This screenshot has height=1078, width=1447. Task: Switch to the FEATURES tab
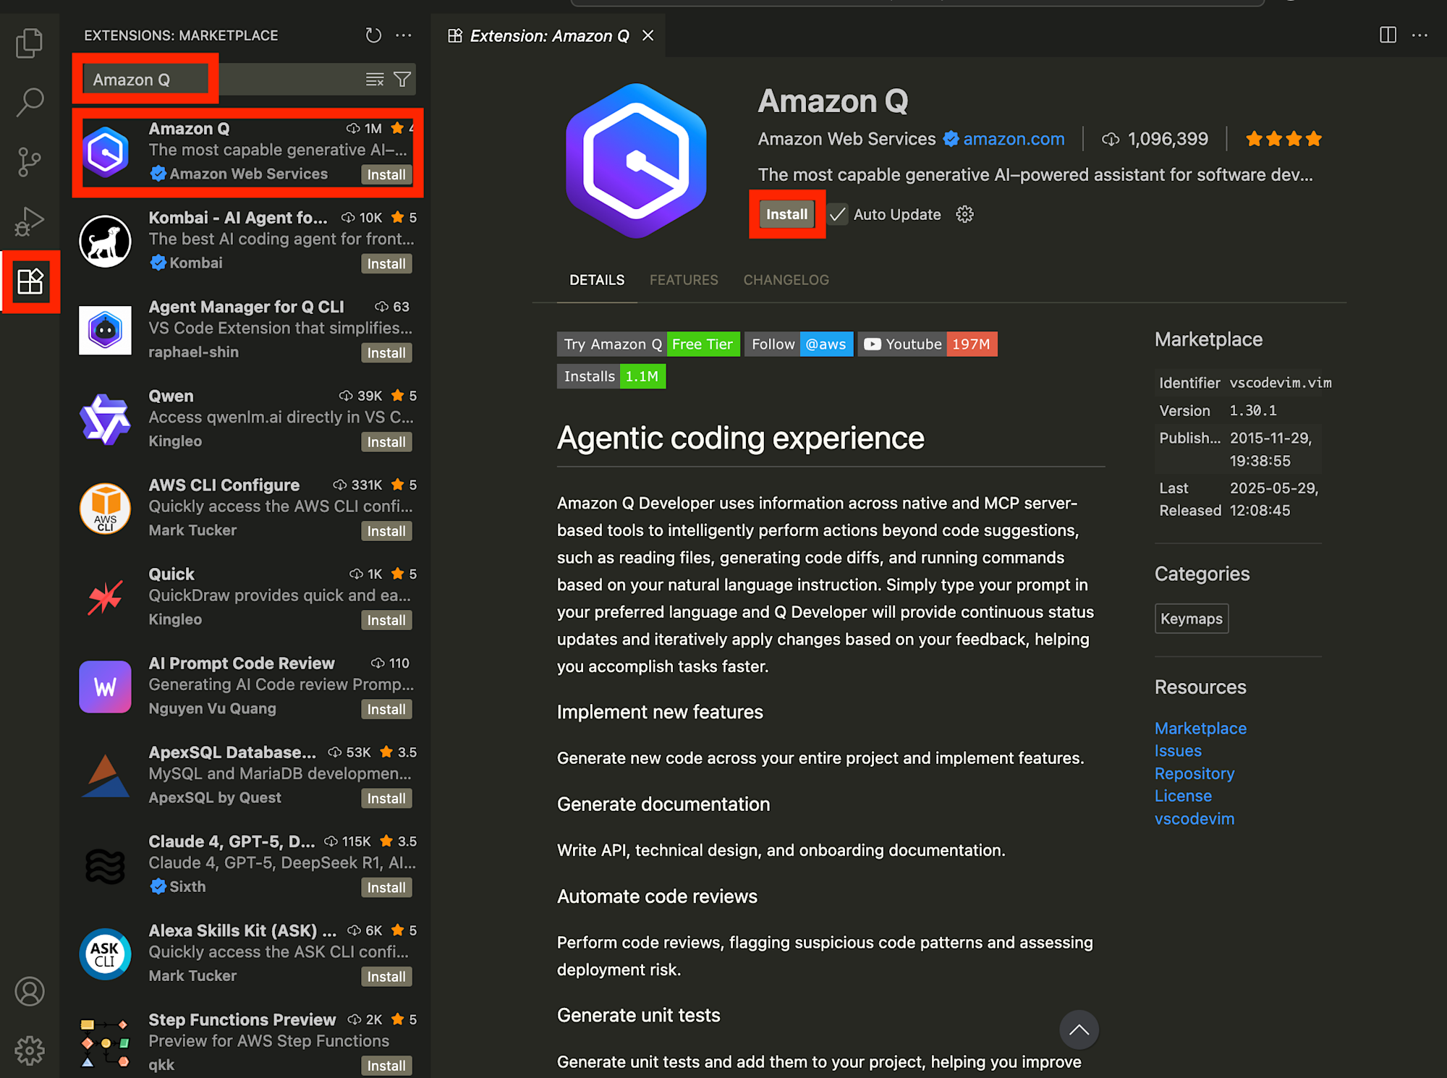(684, 280)
